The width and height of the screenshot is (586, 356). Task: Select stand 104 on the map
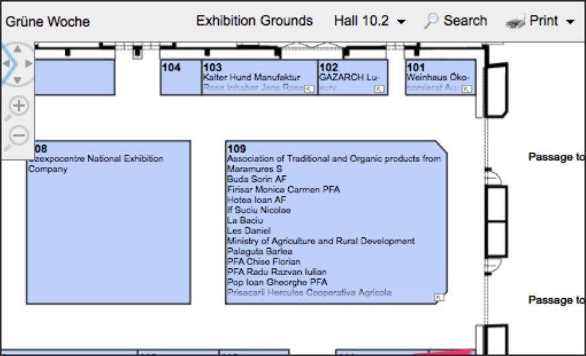point(180,77)
